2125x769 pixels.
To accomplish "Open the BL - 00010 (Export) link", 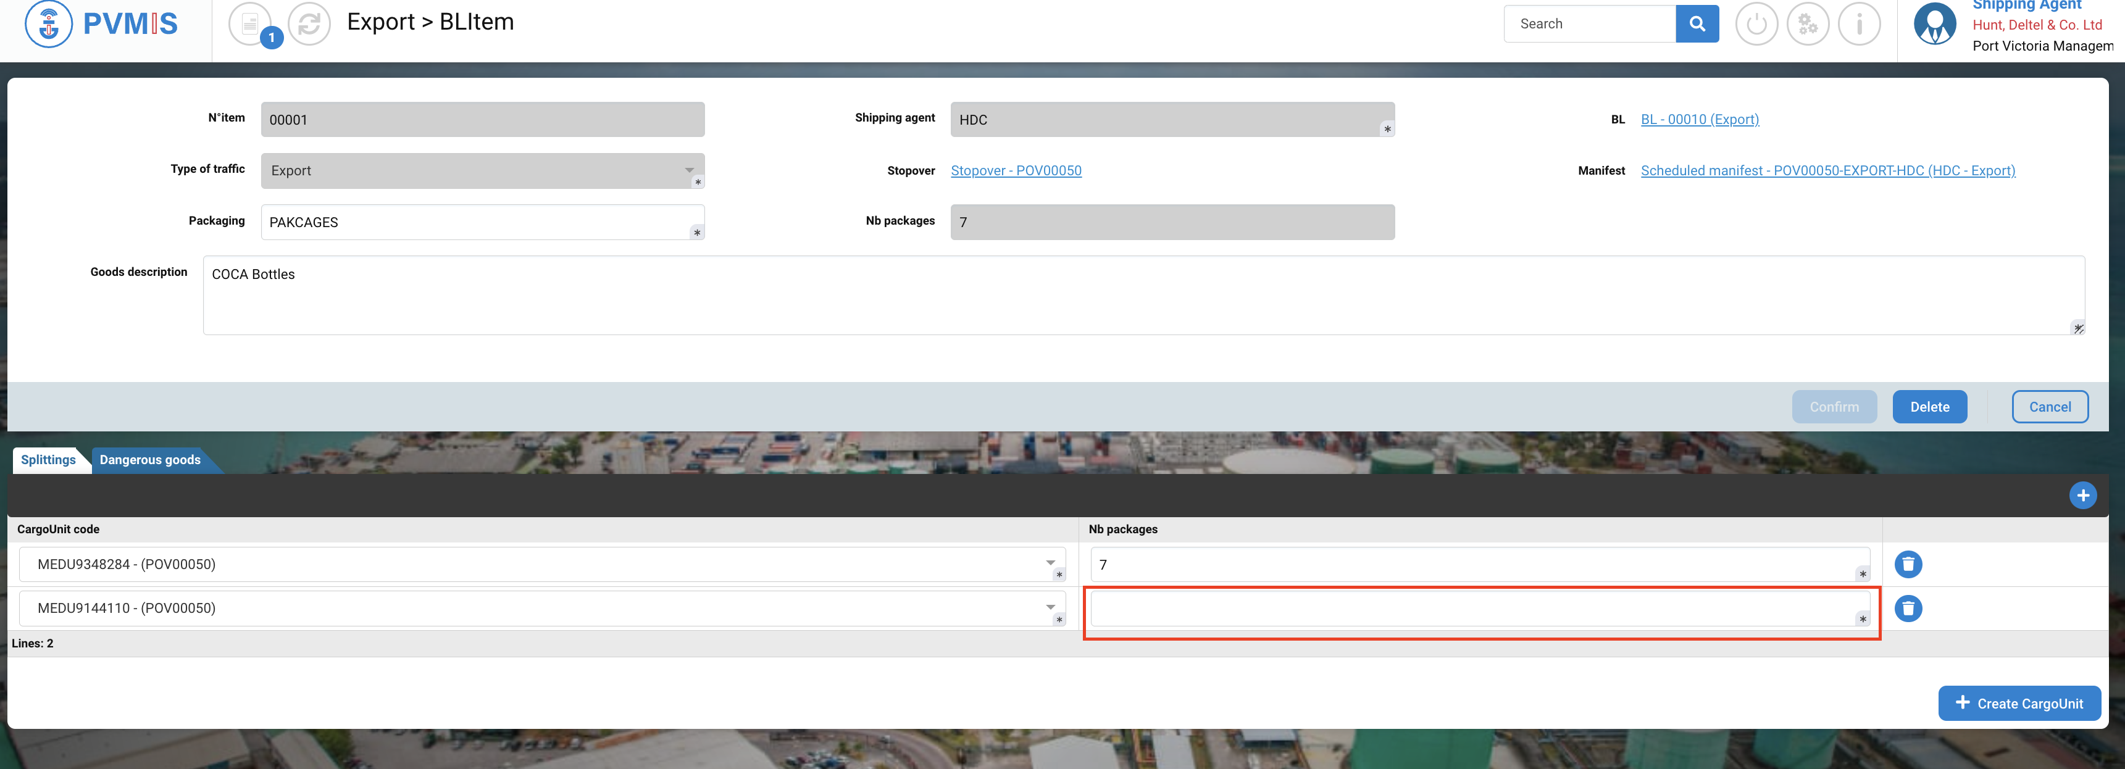I will tap(1700, 120).
